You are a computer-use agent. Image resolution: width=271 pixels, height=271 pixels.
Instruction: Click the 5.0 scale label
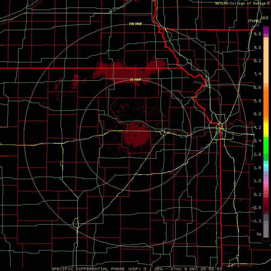point(257,114)
